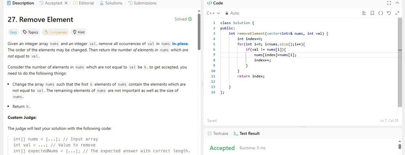Switch to the Testcase tab

(x=218, y=134)
